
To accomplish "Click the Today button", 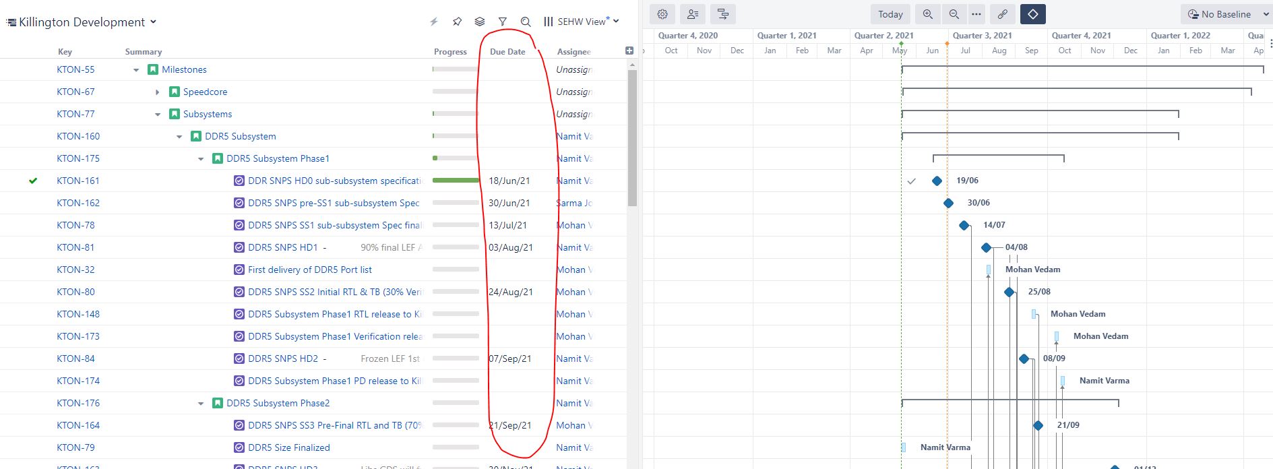I will click(890, 14).
